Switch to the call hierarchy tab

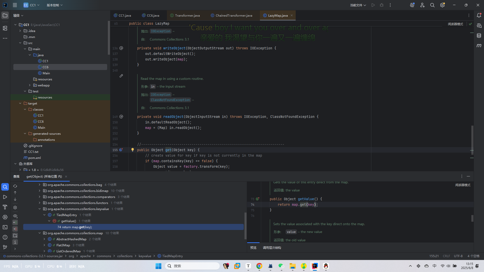pyautogui.click(x=272, y=248)
